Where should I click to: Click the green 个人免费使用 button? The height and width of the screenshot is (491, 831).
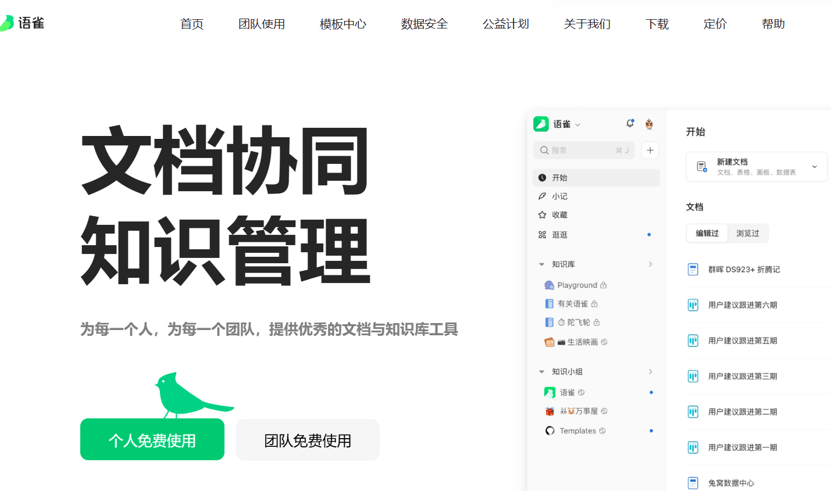tap(152, 439)
